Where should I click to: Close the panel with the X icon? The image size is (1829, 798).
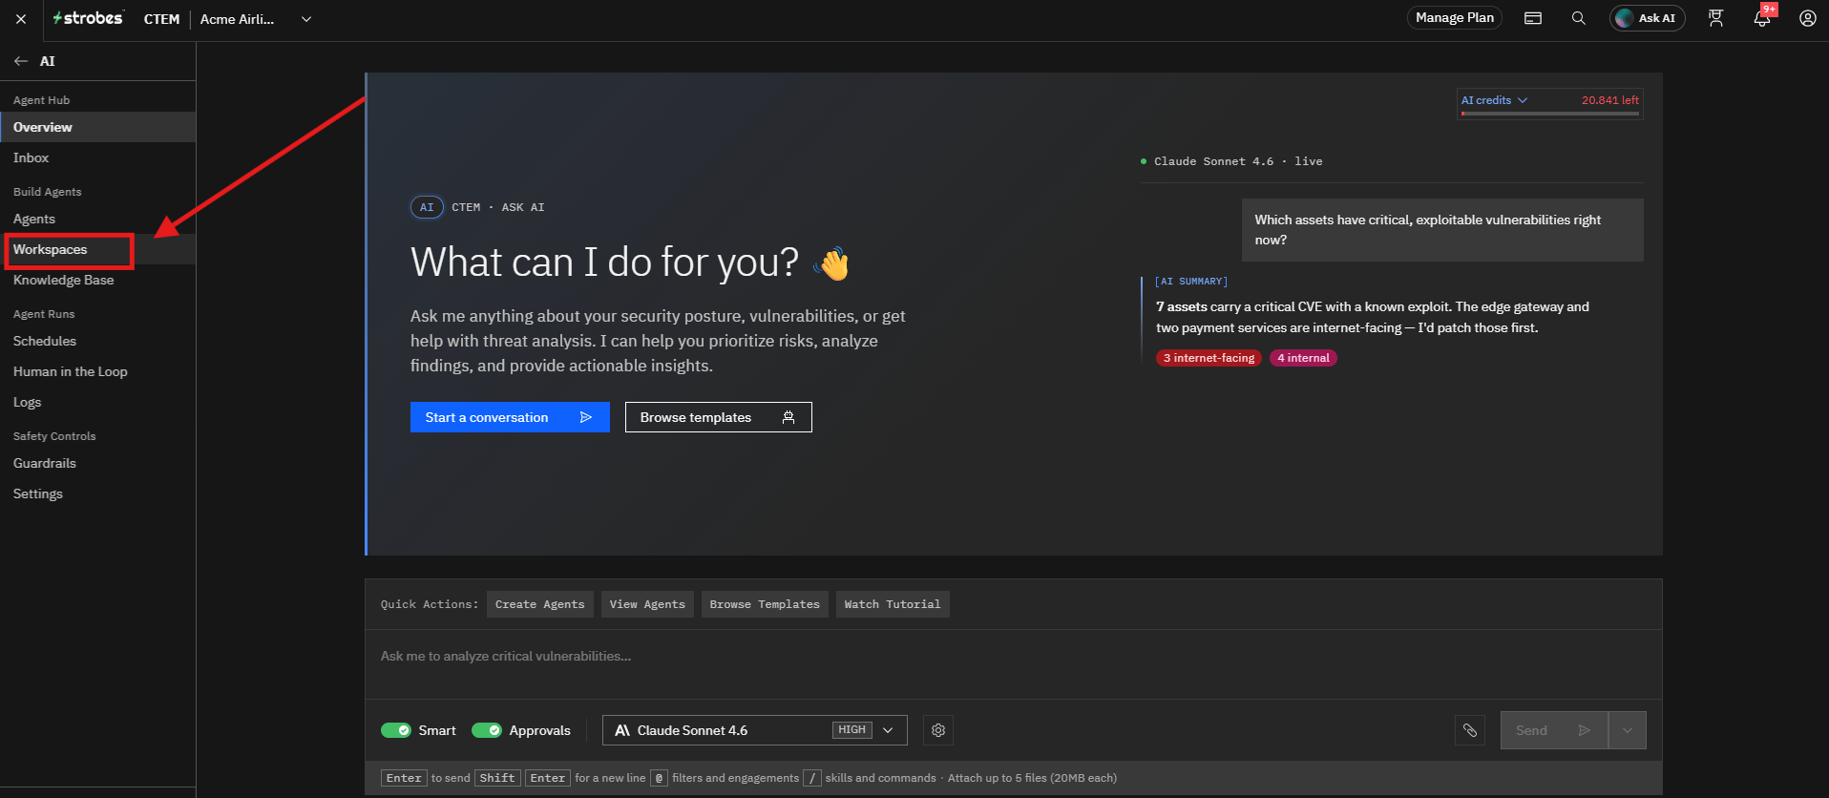coord(21,19)
